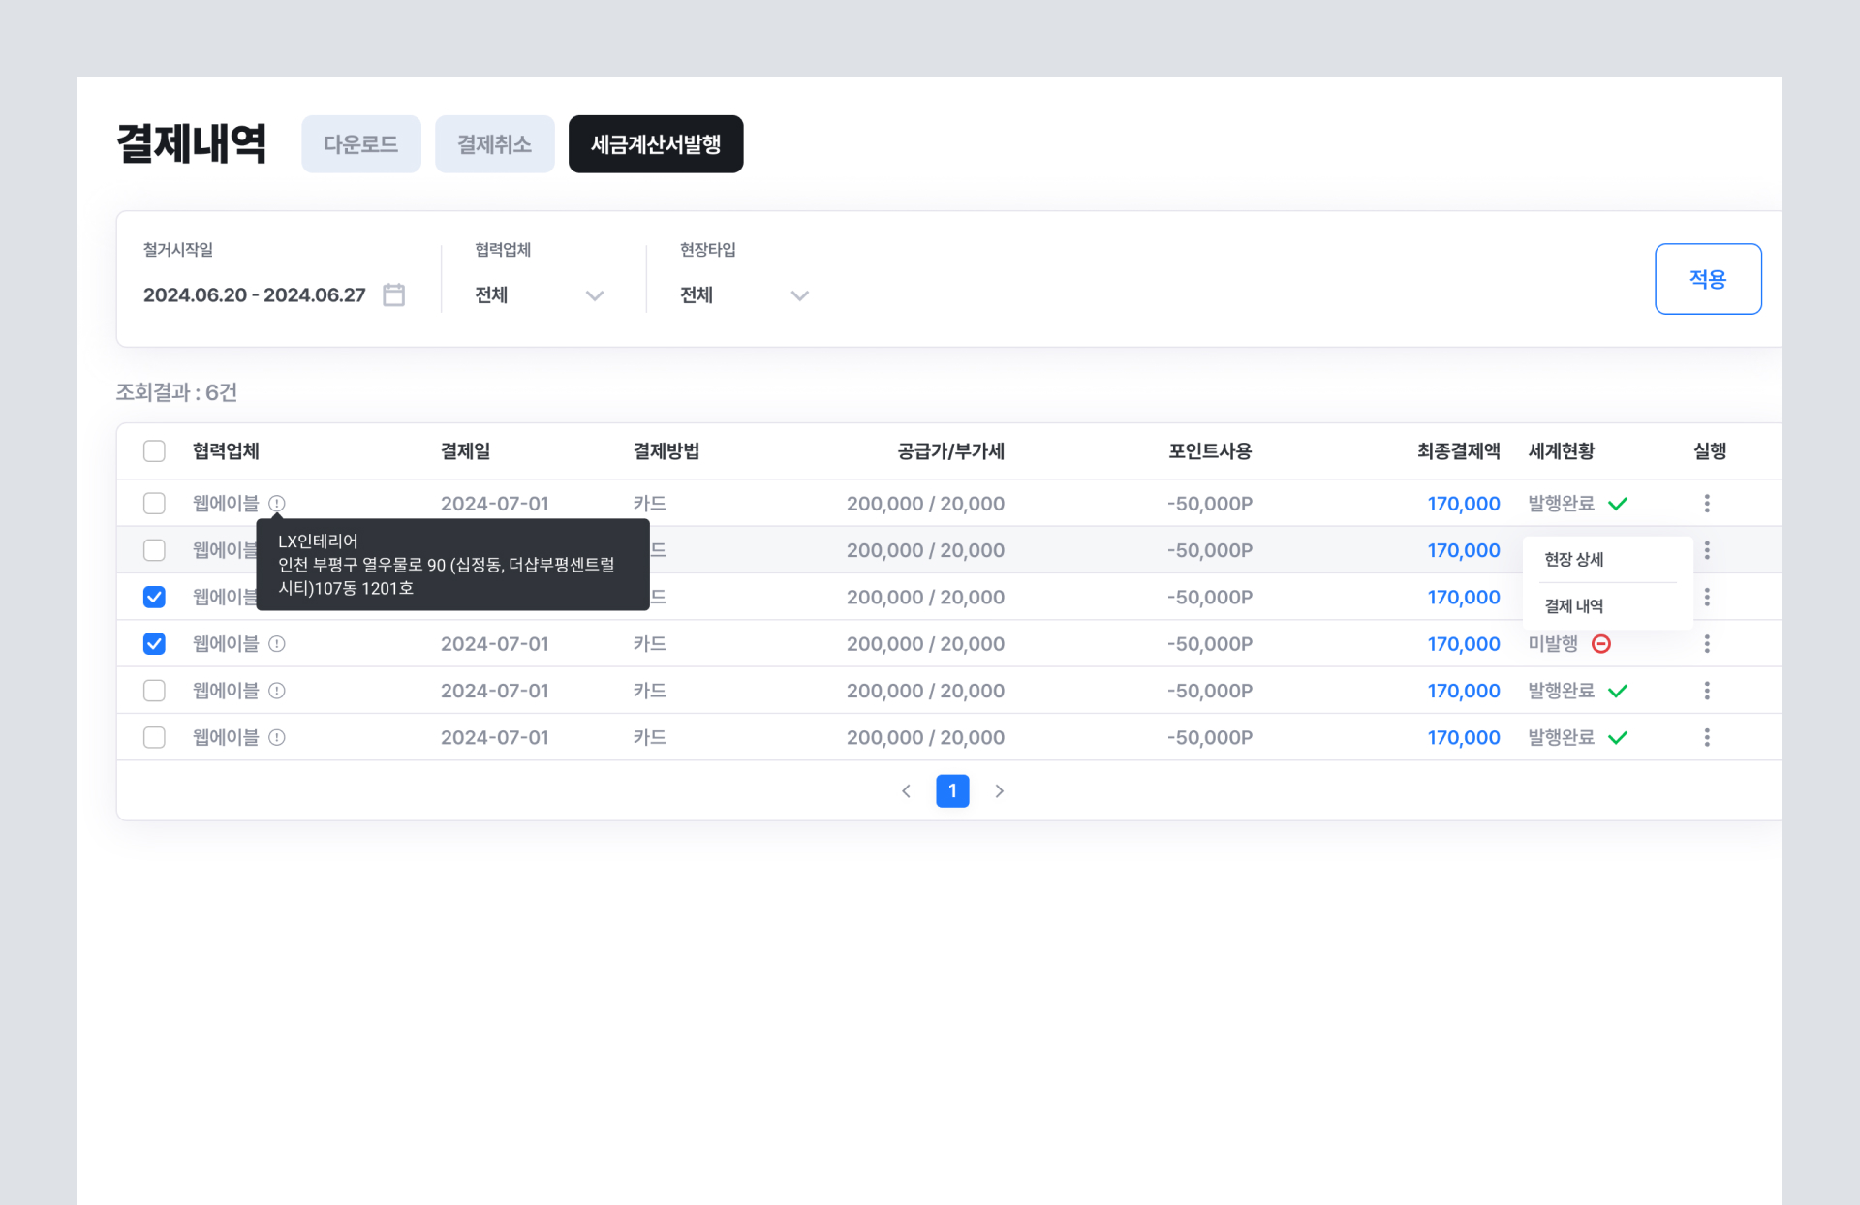This screenshot has width=1860, height=1205.
Task: Click the info icon in last table row
Action: (277, 738)
